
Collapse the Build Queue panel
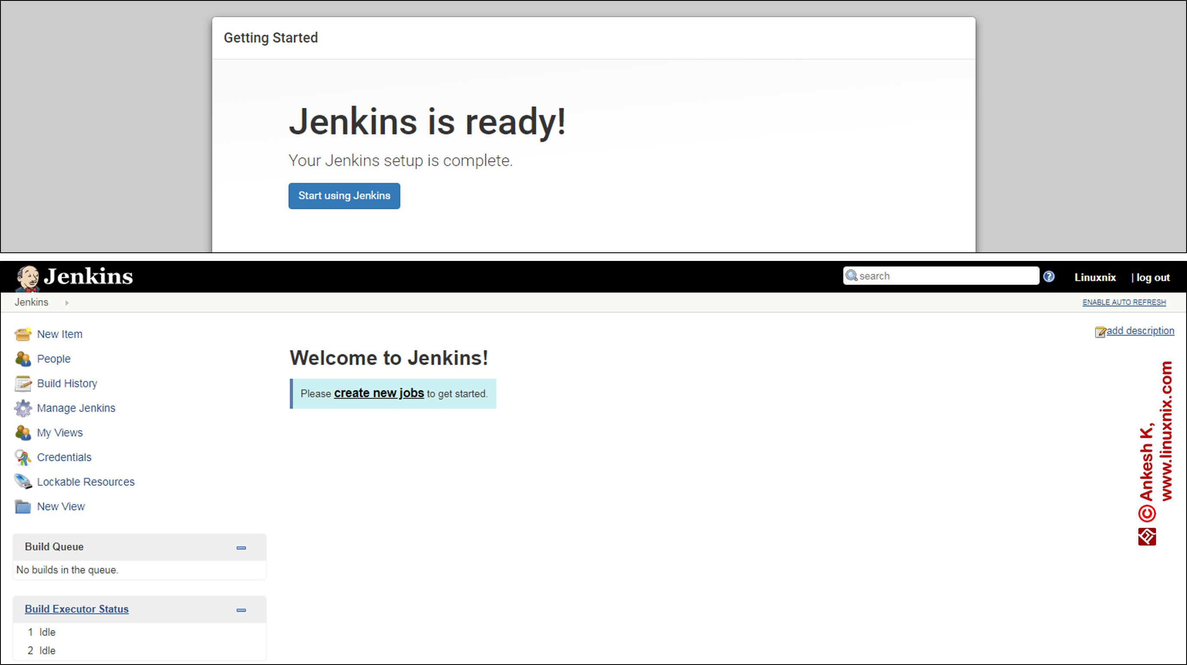click(x=241, y=548)
